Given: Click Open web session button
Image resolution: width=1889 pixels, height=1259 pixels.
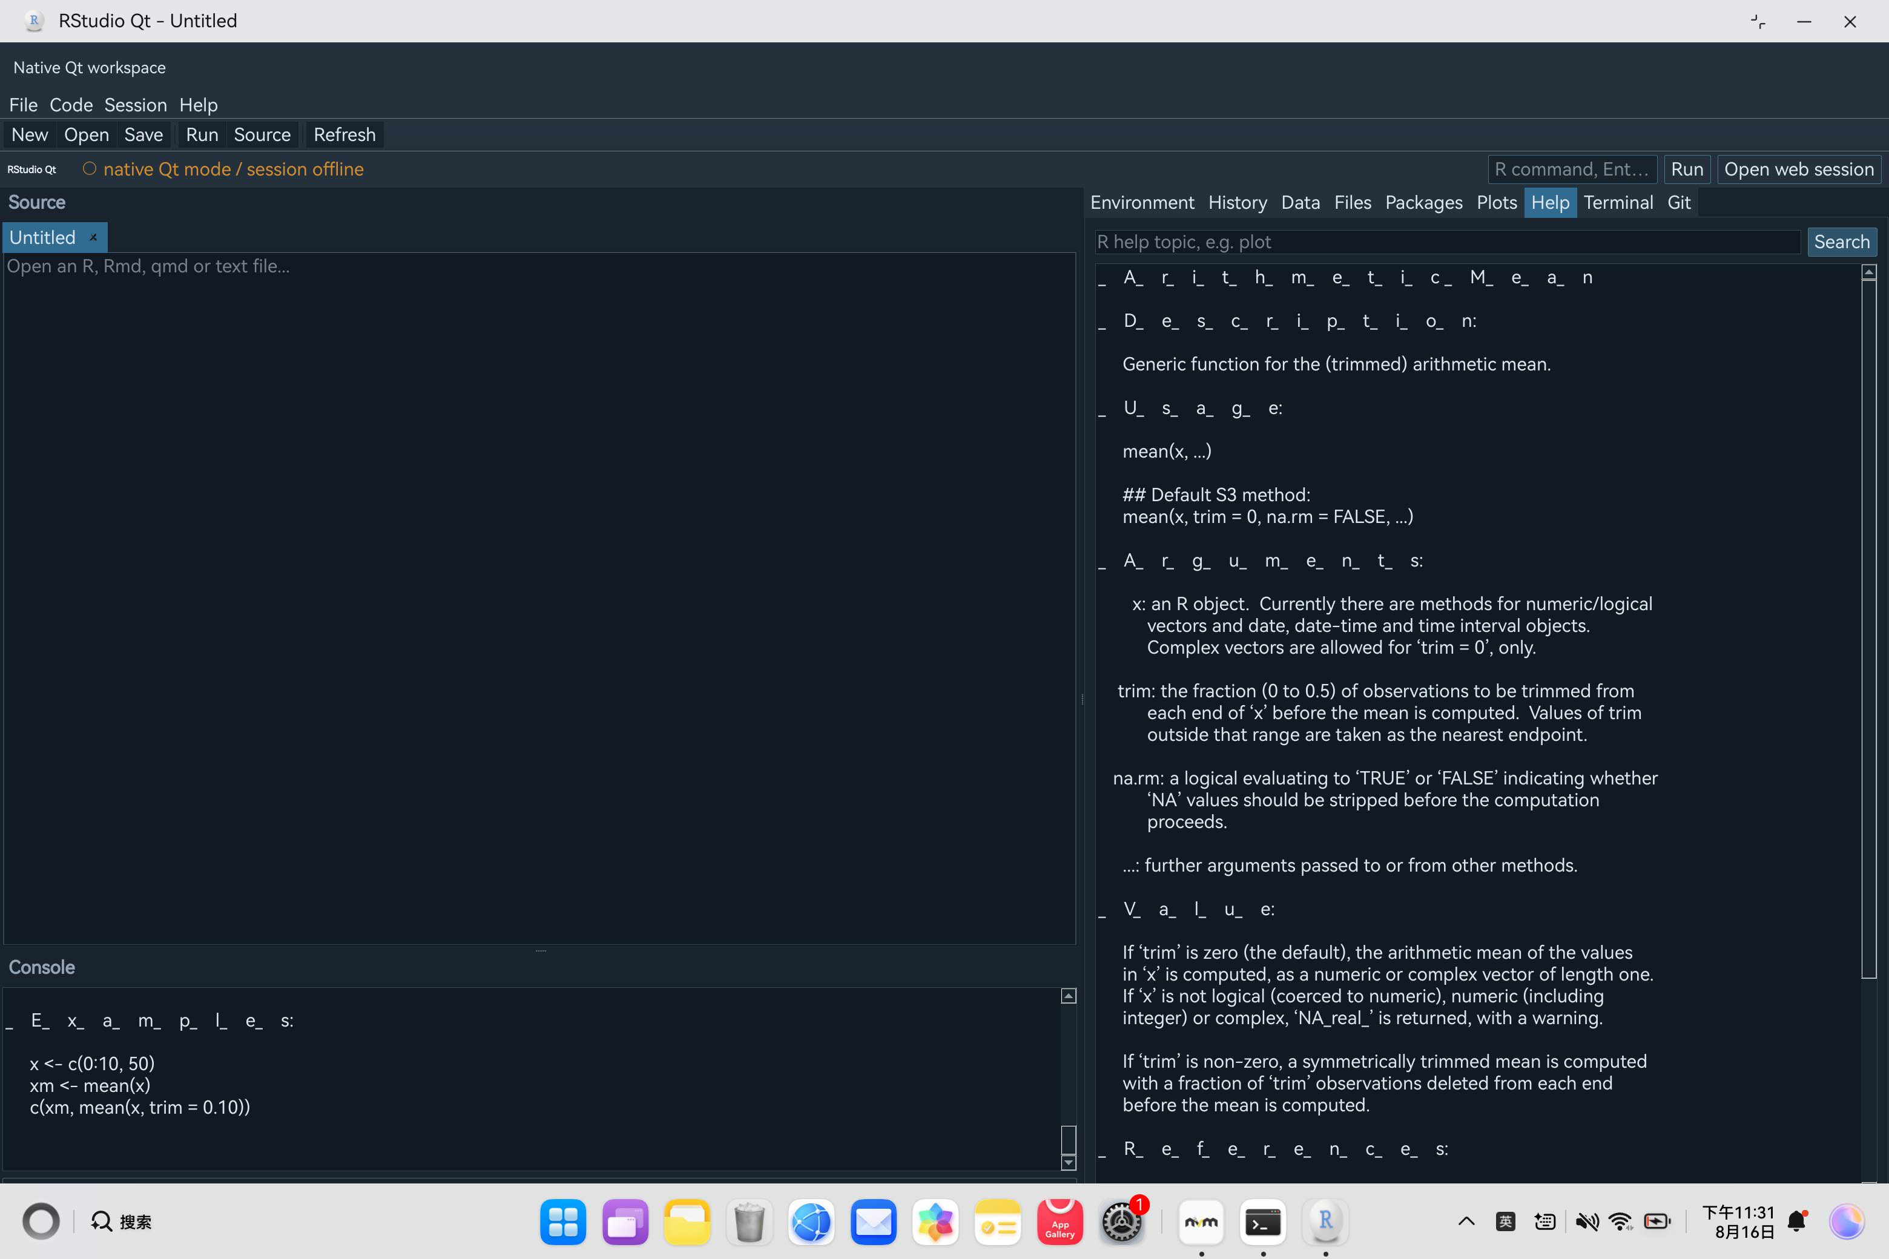Looking at the screenshot, I should coord(1799,169).
